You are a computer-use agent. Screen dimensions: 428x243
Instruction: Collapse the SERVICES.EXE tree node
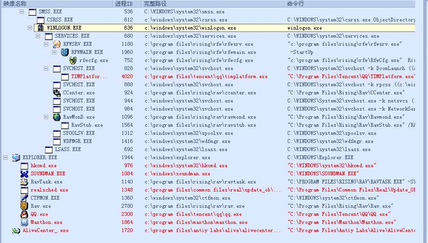point(38,36)
